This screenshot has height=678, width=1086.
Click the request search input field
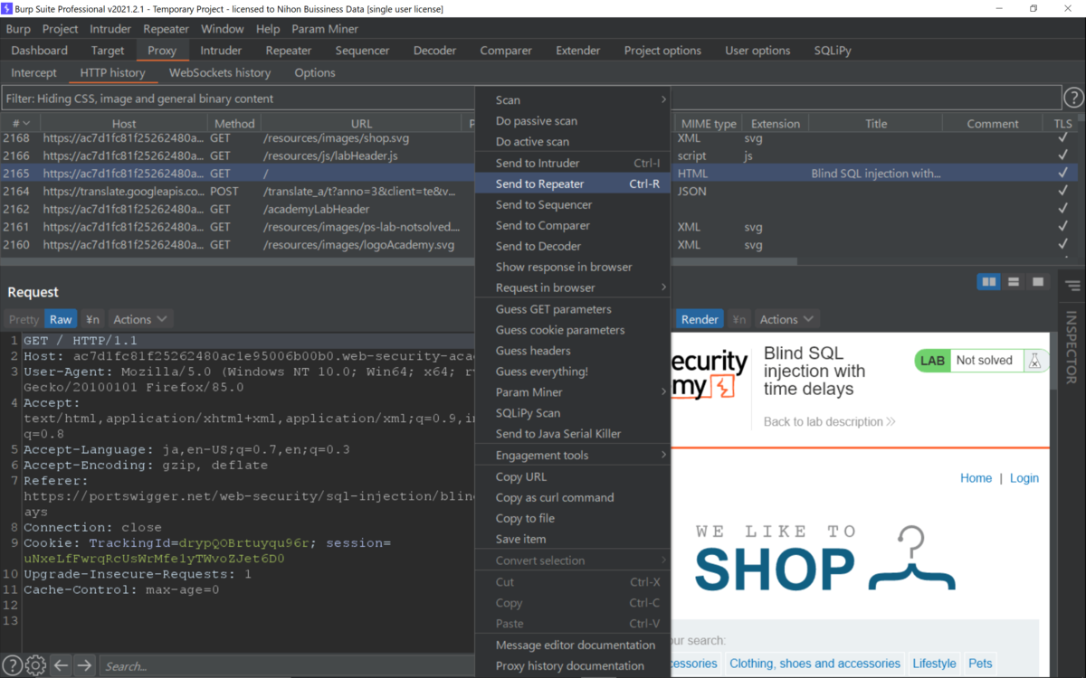[287, 665]
